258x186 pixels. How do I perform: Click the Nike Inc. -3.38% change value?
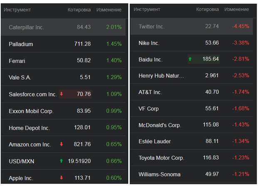(241, 43)
